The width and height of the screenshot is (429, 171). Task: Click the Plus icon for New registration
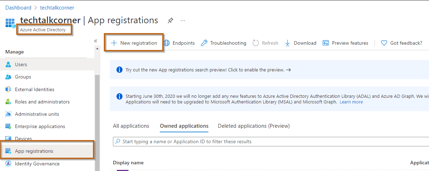[x=114, y=43]
